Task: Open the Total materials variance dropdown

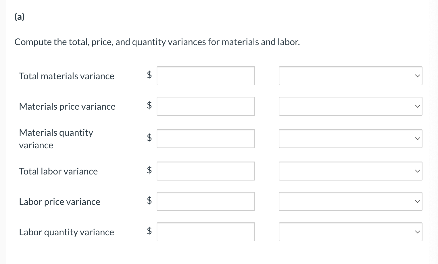Action: click(x=350, y=76)
